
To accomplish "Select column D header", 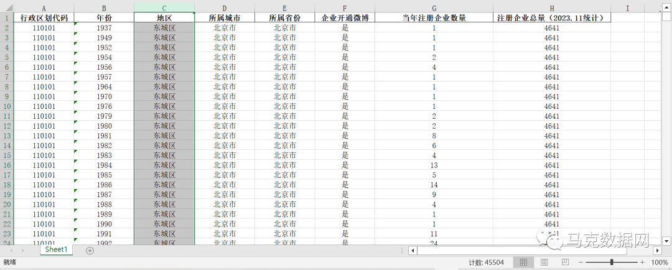I will coord(225,8).
